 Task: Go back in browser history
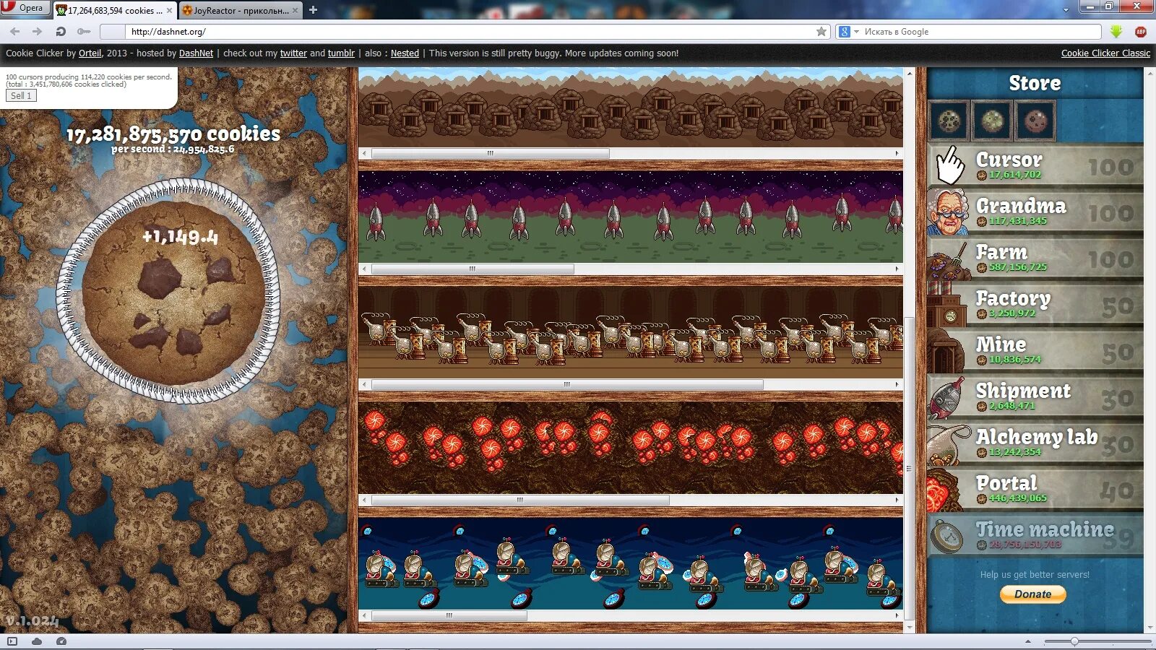[x=15, y=32]
